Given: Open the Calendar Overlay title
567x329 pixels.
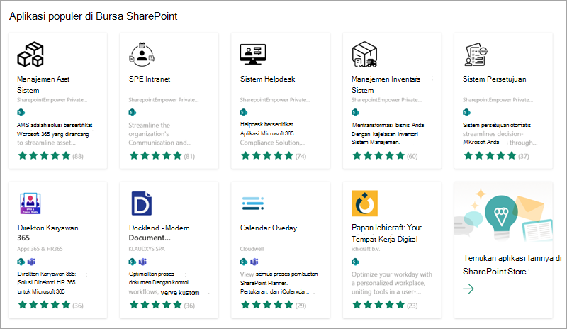Looking at the screenshot, I should click(269, 228).
